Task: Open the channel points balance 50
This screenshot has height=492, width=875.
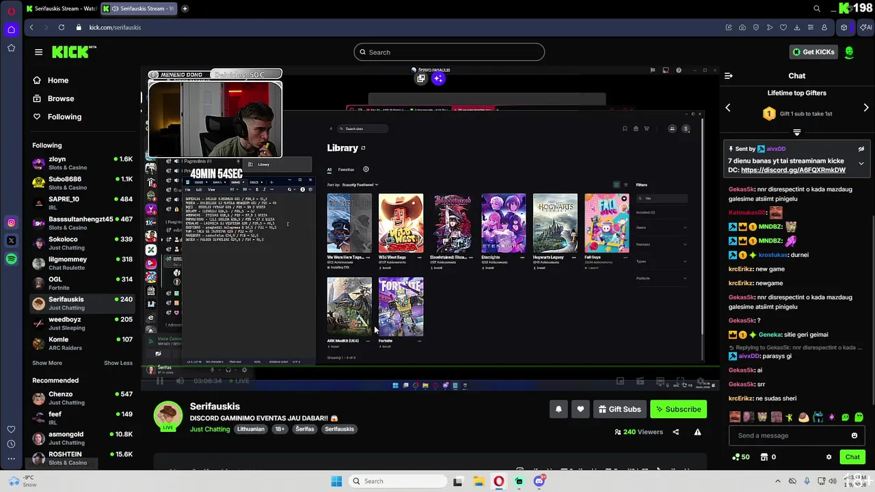Action: [x=740, y=457]
